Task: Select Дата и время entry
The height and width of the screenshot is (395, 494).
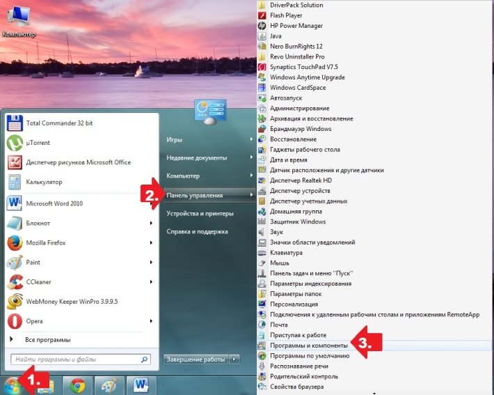Action: point(289,160)
